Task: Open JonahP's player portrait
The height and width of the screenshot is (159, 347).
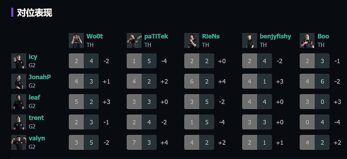Action: pyautogui.click(x=18, y=81)
